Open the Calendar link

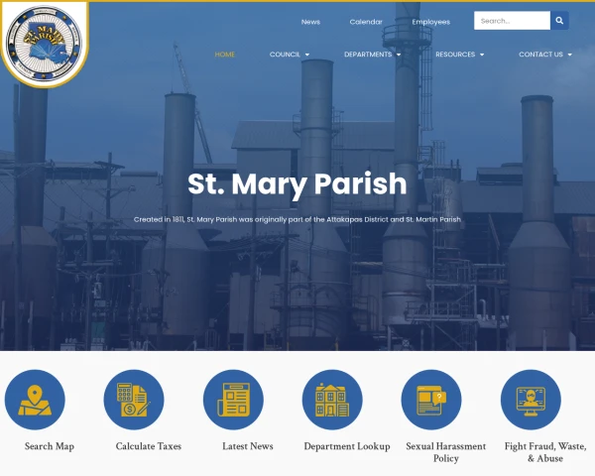[x=366, y=22]
